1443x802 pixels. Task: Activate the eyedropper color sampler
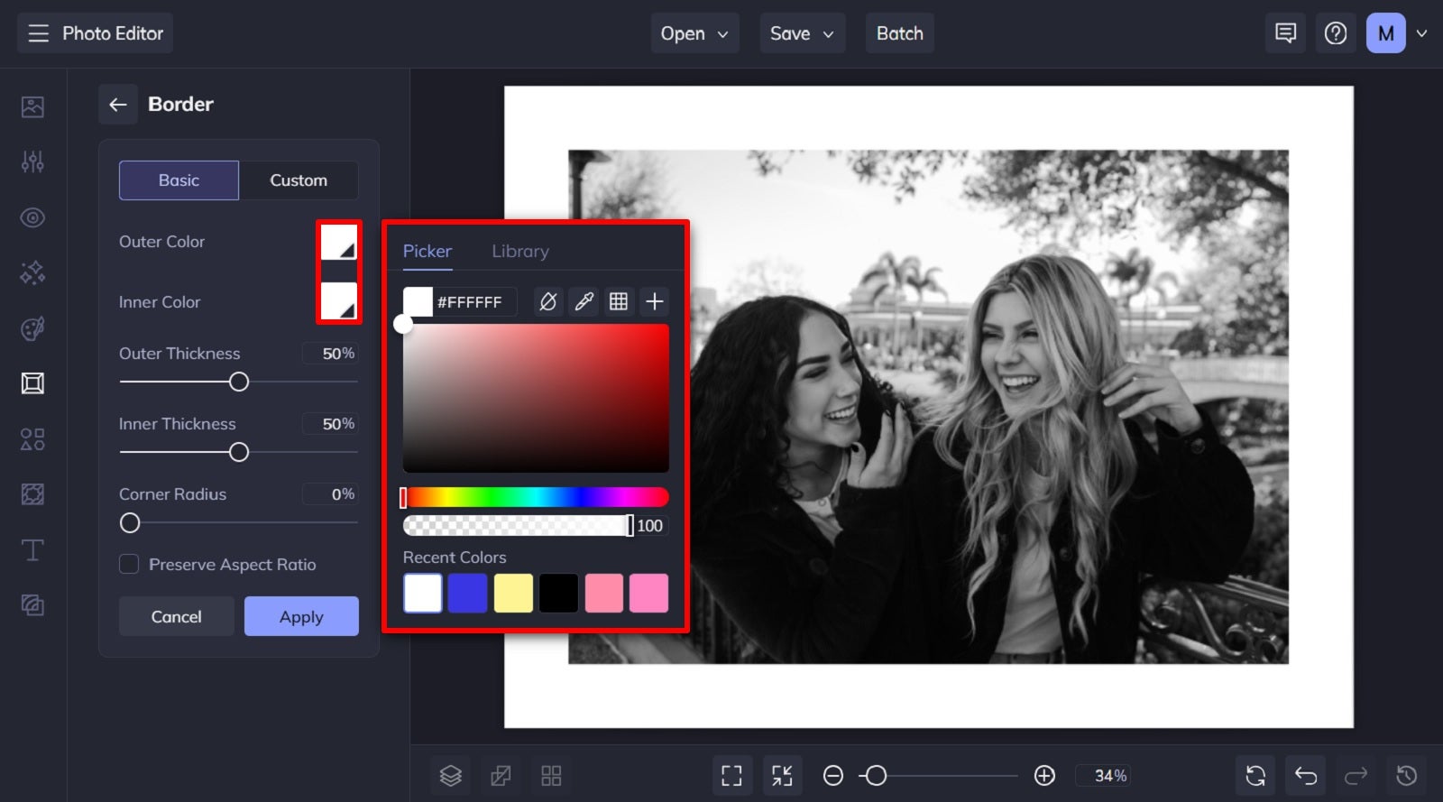584,301
